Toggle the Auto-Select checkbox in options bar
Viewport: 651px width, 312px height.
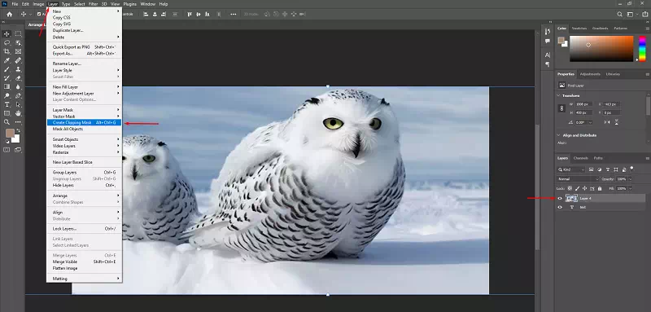pos(39,14)
